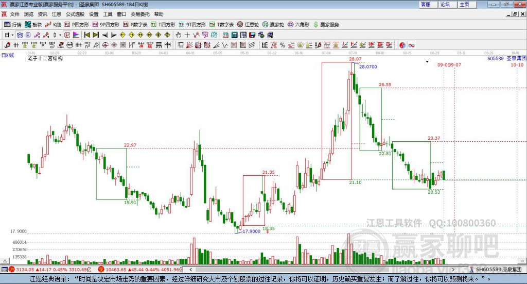Open the calendar icon in toolbar
This screenshot has height=284, width=527.
coord(225,35)
